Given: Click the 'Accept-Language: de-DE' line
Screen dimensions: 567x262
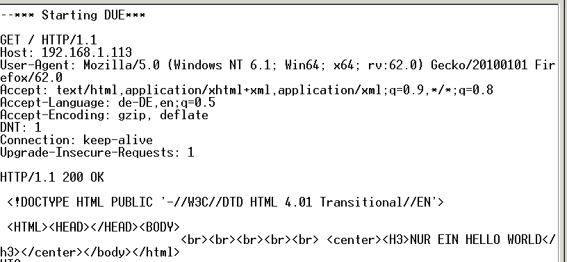Looking at the screenshot, I should point(108,103).
